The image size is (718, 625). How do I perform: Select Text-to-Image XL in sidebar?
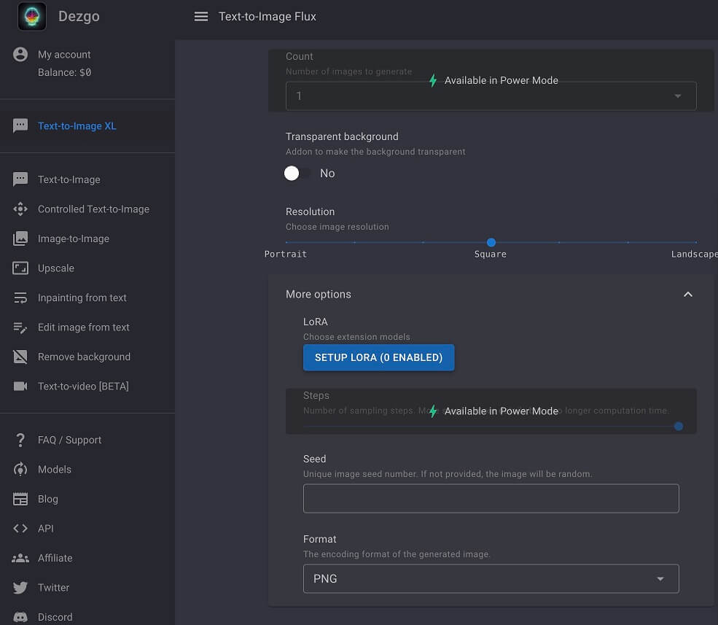pos(77,126)
